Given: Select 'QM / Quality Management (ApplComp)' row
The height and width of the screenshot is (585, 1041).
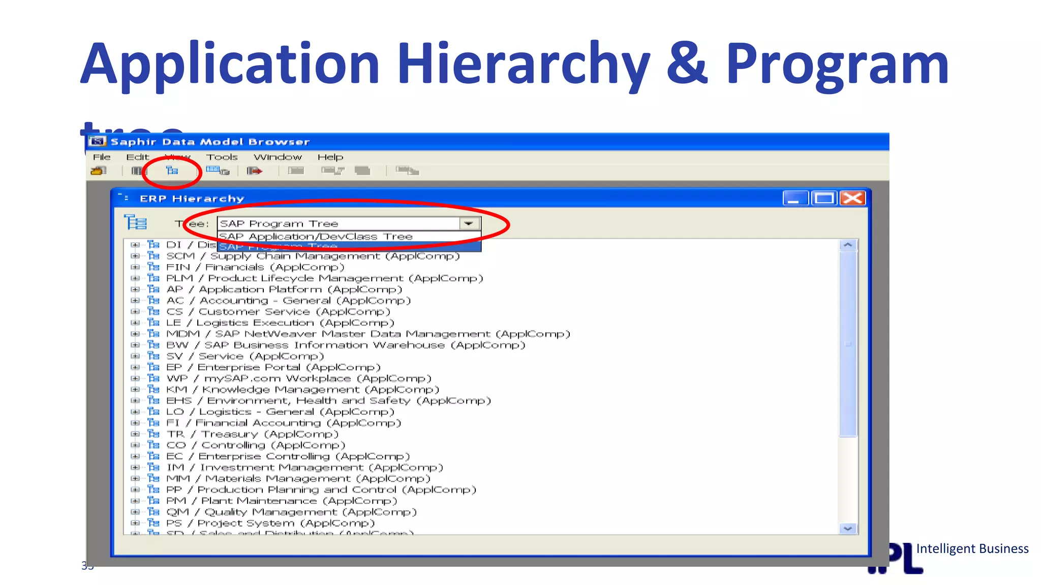Looking at the screenshot, I should (x=292, y=512).
